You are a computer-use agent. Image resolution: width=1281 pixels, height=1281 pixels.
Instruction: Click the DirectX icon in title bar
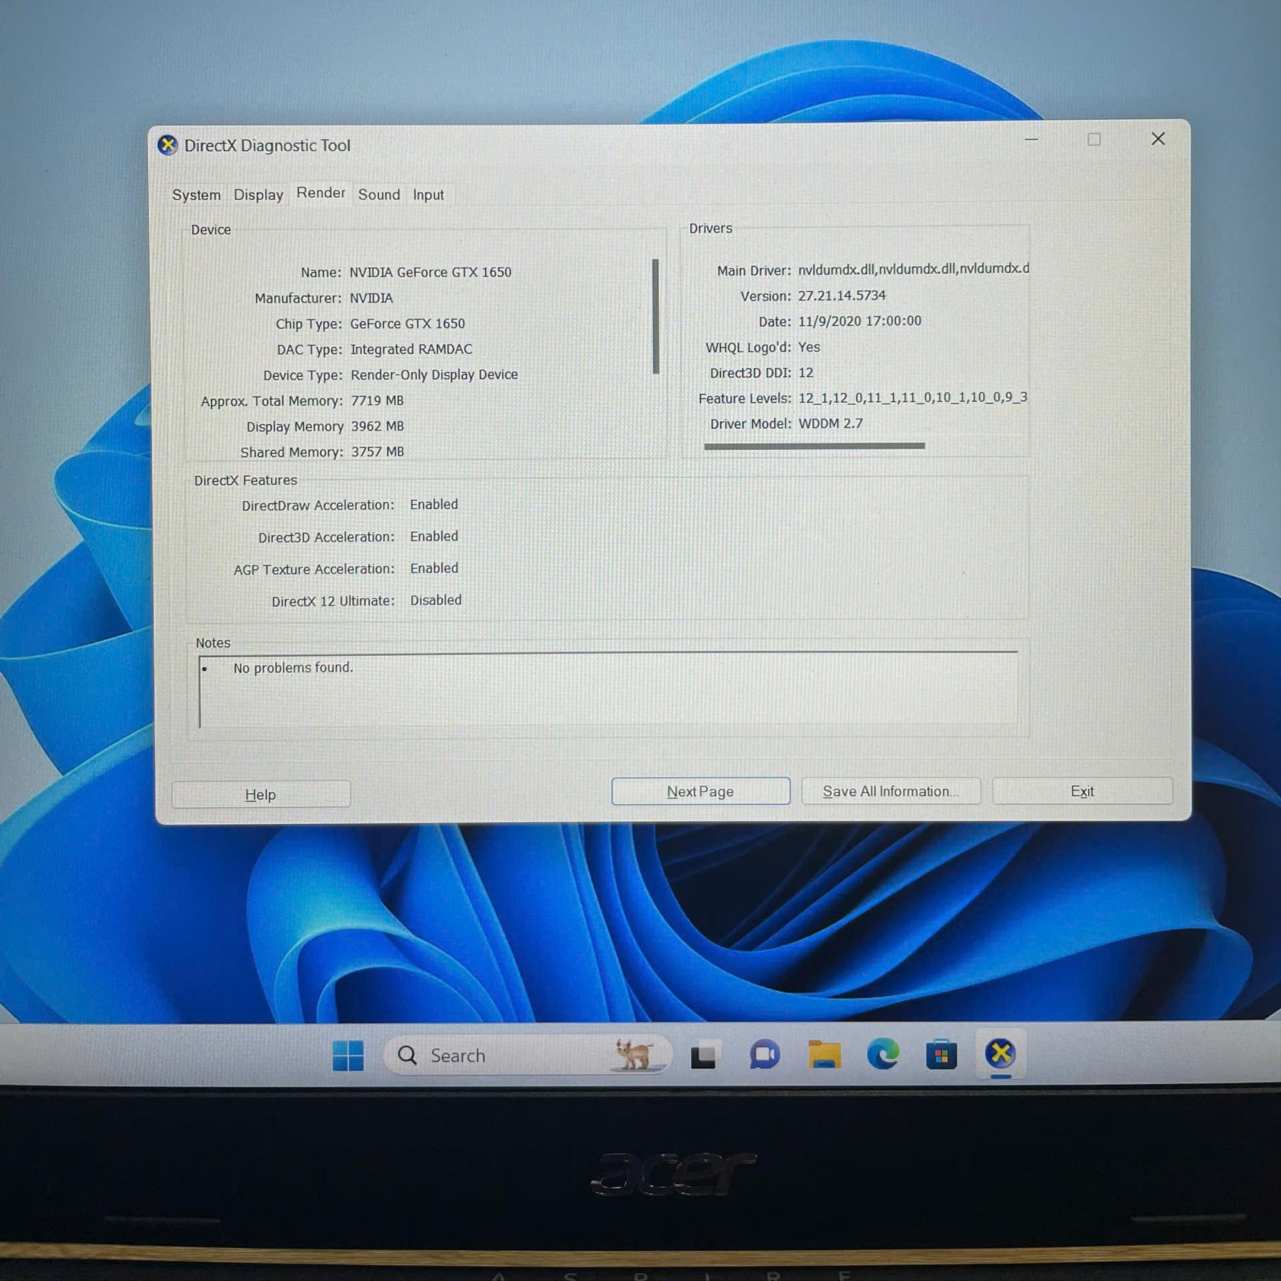[x=168, y=145]
